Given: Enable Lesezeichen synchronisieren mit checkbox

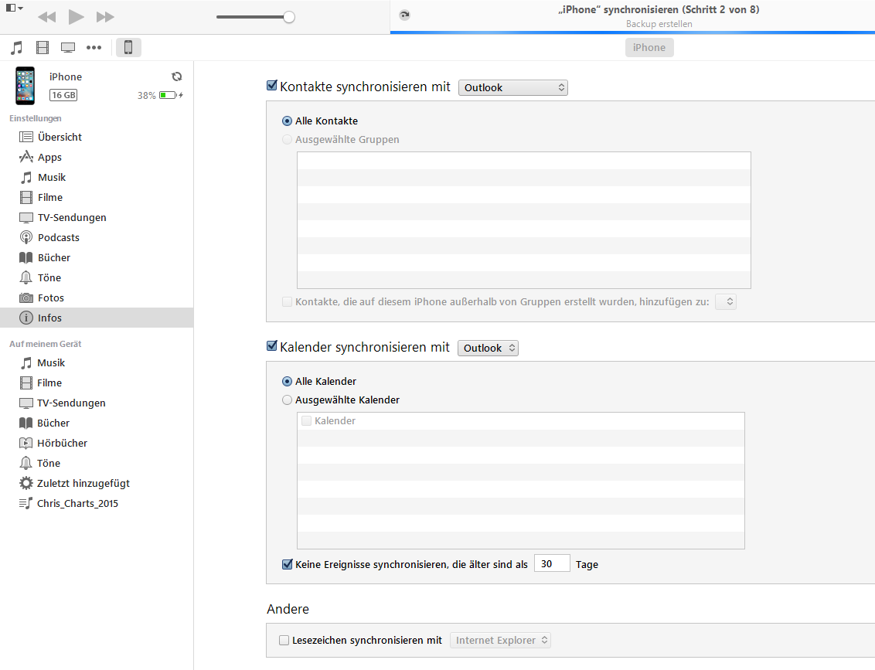Looking at the screenshot, I should (284, 640).
